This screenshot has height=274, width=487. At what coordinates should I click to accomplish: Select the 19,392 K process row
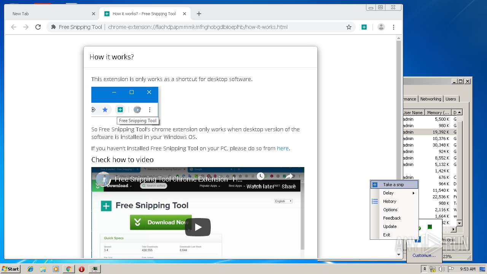tap(430, 132)
